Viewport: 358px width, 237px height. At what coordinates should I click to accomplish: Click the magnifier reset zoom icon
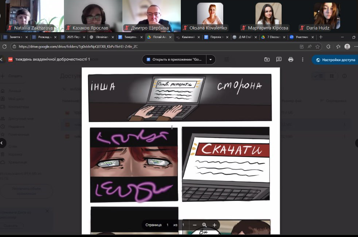[205, 225]
